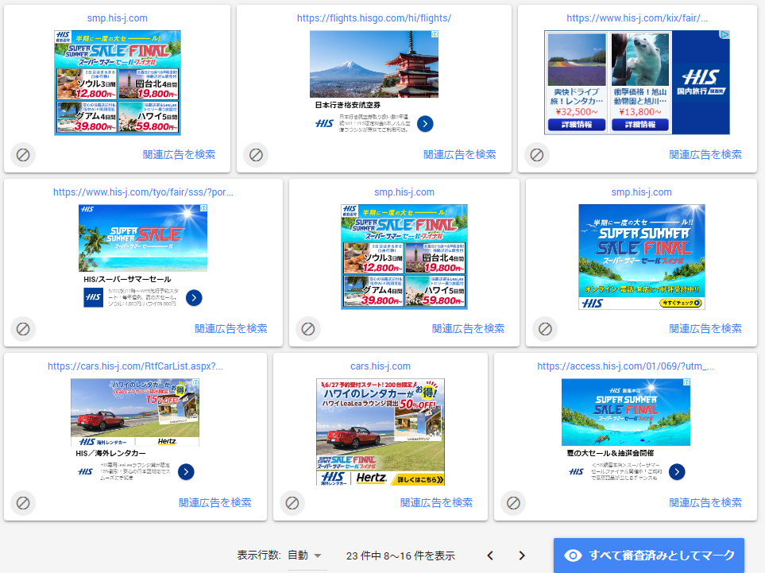Go to previous page of ads

point(490,556)
